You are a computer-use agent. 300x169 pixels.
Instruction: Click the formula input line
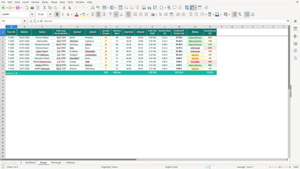(x=165, y=21)
